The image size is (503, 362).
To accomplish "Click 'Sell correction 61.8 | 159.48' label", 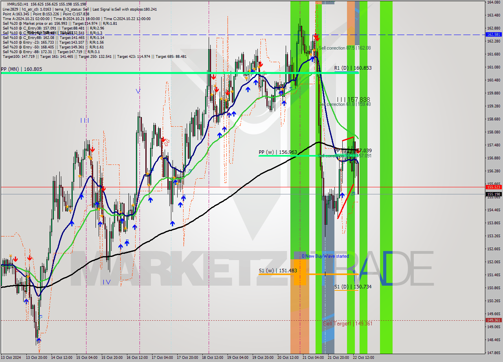I will click(x=345, y=104).
